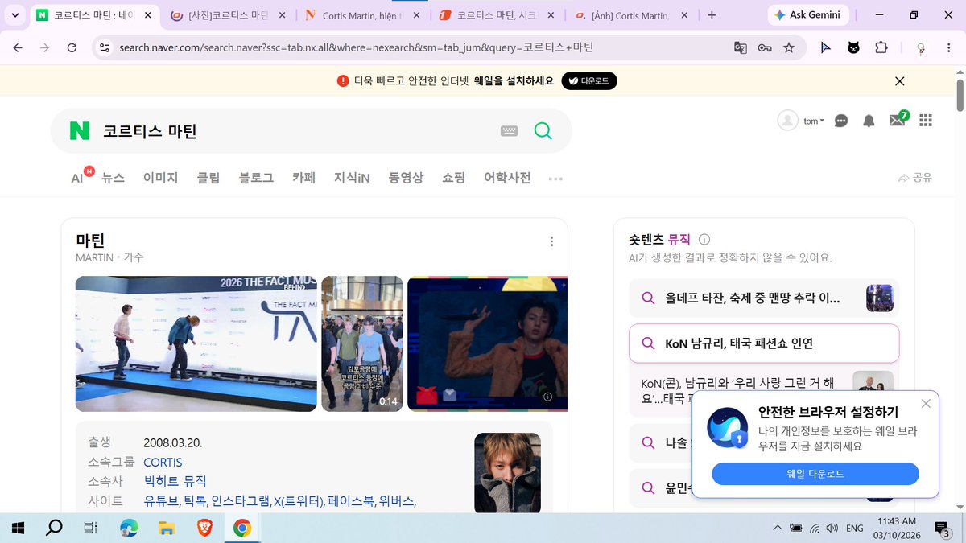The height and width of the screenshot is (543, 966).
Task: Select the KoN 남규리, 태국 패션쇼 인연 suggestion
Action: point(764,343)
